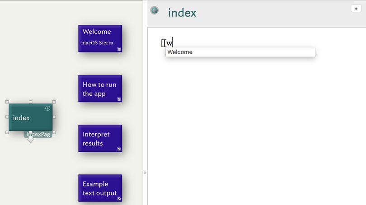This screenshot has height=205, width=366.
Task: Click the text indicator icon on Welcome note
Action: [x=119, y=49]
